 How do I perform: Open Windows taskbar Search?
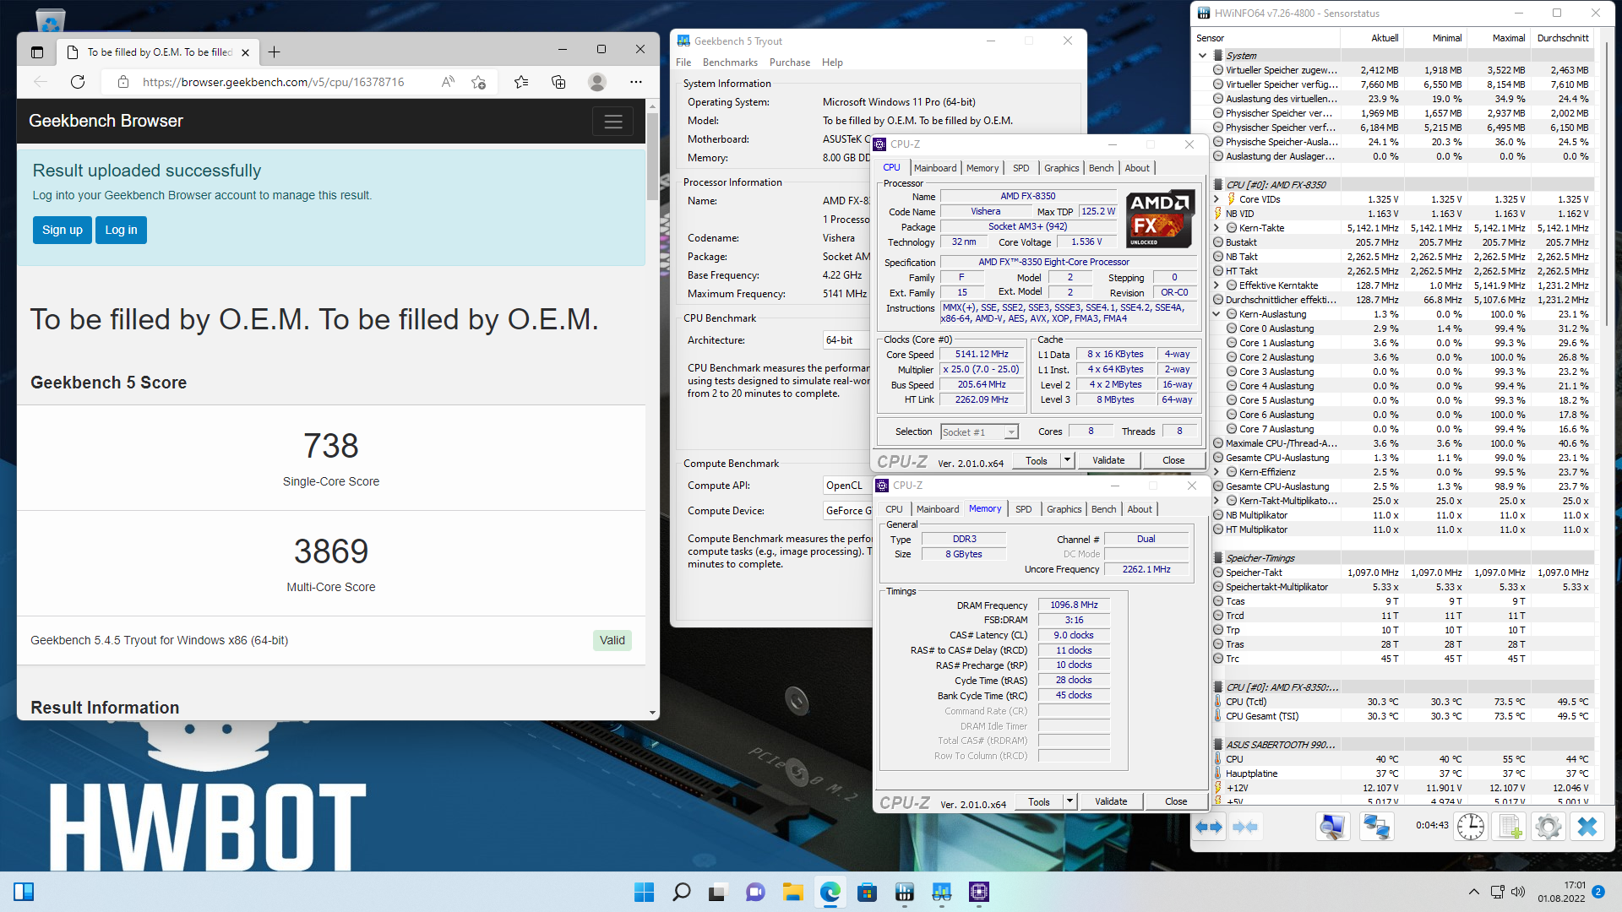coord(681,892)
